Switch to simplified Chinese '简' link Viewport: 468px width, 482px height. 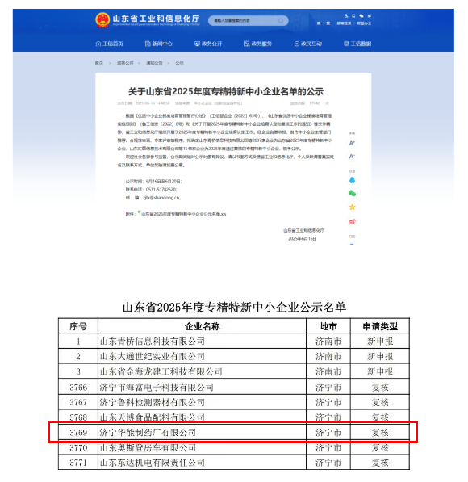coord(319,23)
